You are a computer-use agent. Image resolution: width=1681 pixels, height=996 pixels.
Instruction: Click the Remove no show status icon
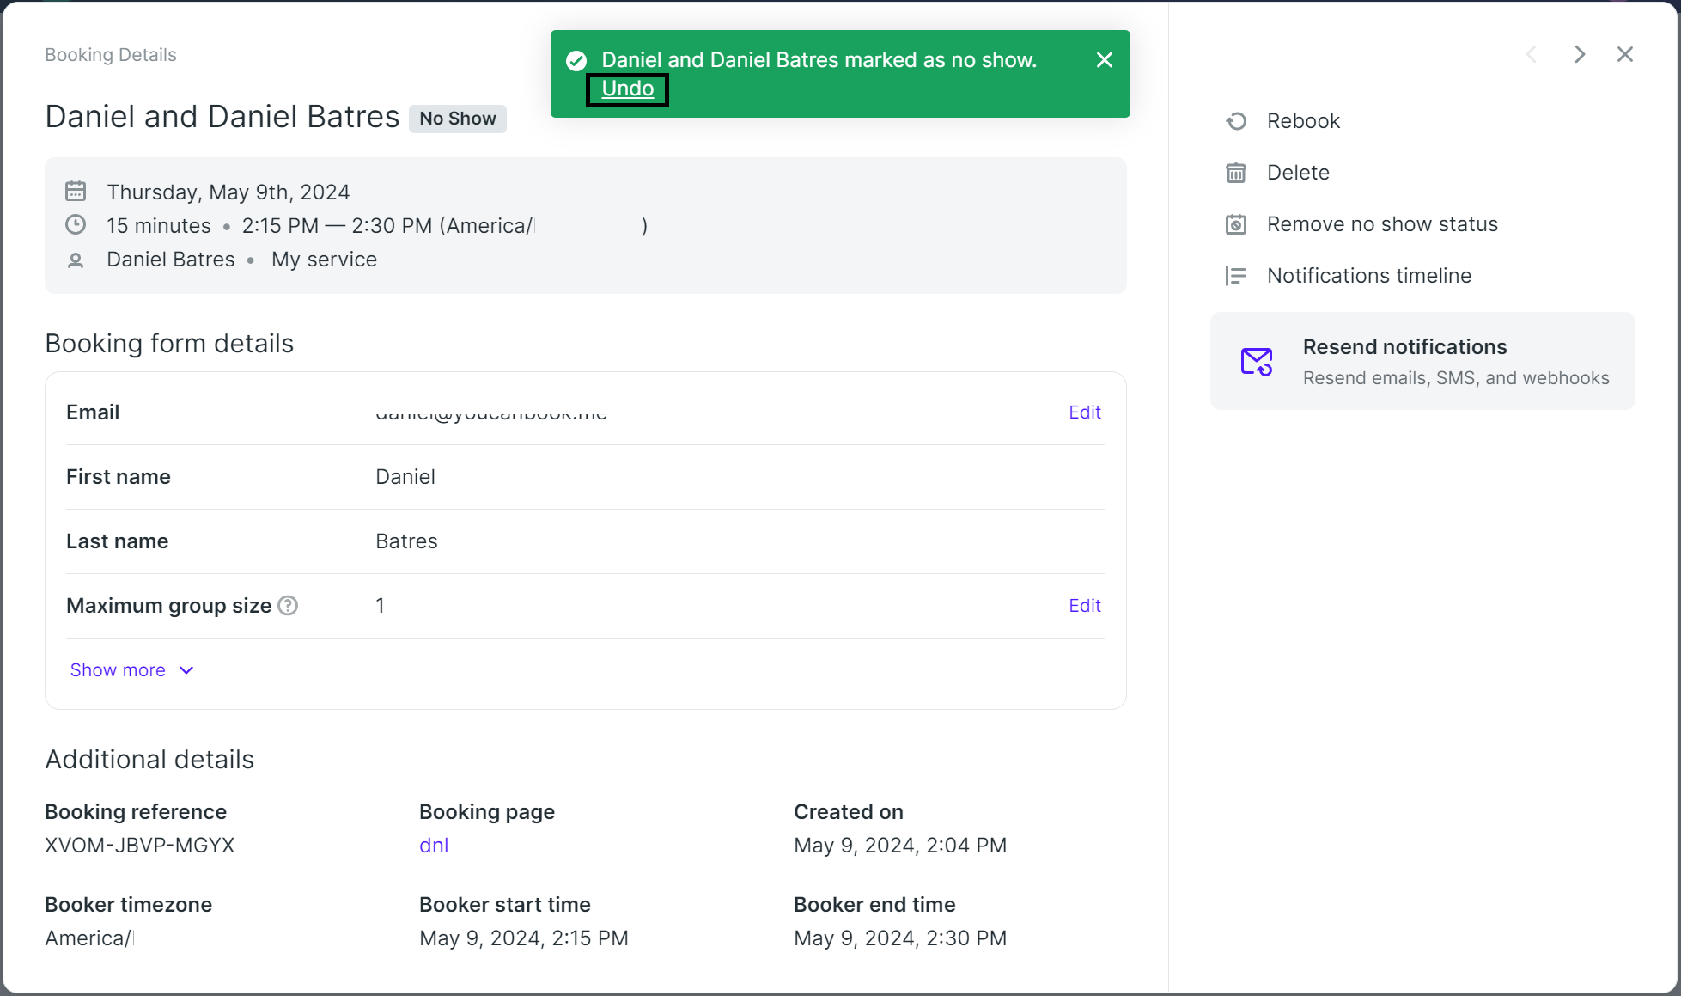(x=1236, y=224)
